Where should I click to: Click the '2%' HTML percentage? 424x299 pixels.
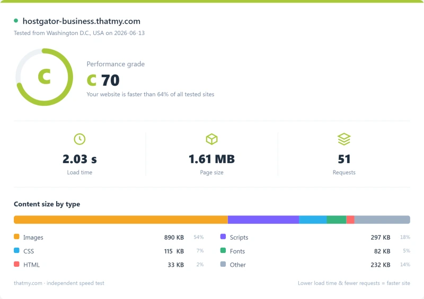click(x=200, y=265)
